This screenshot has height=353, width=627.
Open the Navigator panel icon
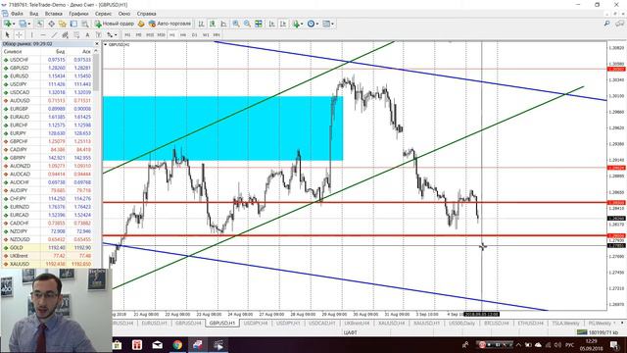(63, 24)
